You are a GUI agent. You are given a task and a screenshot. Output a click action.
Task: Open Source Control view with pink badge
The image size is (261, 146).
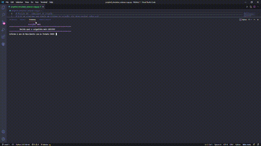click(x=3, y=22)
